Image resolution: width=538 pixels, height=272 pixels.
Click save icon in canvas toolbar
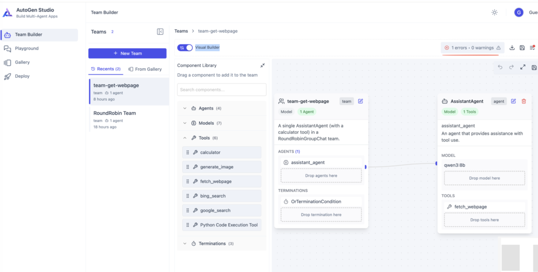coord(534,68)
